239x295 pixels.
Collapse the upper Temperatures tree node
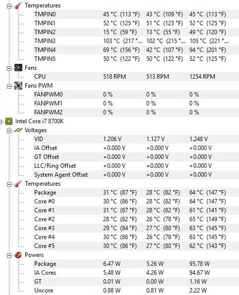click(x=9, y=6)
